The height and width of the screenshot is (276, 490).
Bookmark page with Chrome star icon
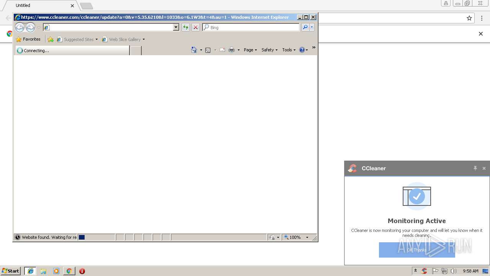tap(469, 18)
